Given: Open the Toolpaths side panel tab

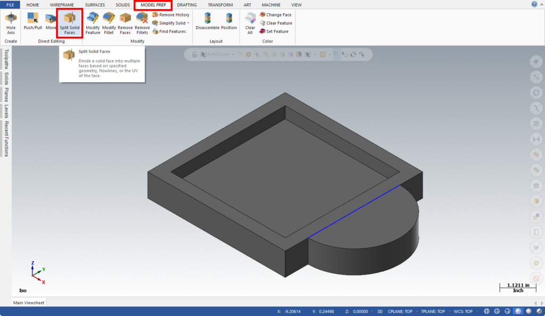Looking at the screenshot, I should pos(6,59).
